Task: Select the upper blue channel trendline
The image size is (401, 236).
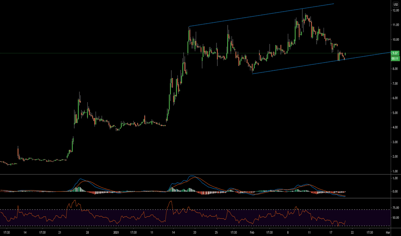Action: [x=261, y=15]
